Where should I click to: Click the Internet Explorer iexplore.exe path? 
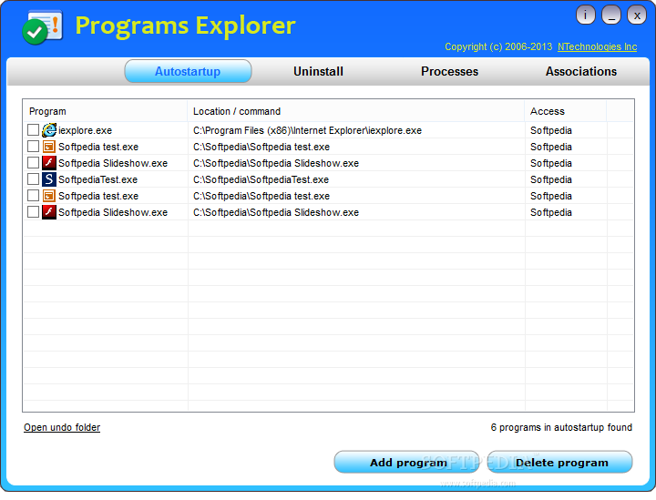pos(307,130)
